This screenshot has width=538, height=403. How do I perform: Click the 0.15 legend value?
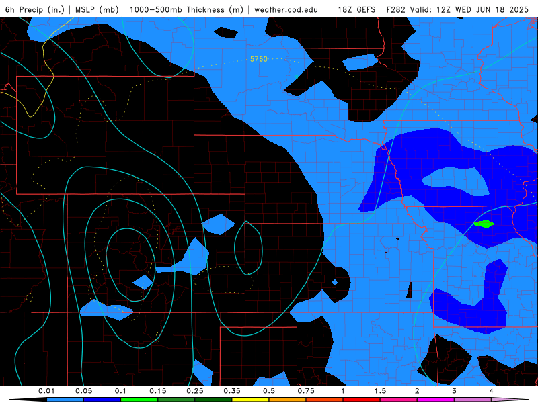158,391
